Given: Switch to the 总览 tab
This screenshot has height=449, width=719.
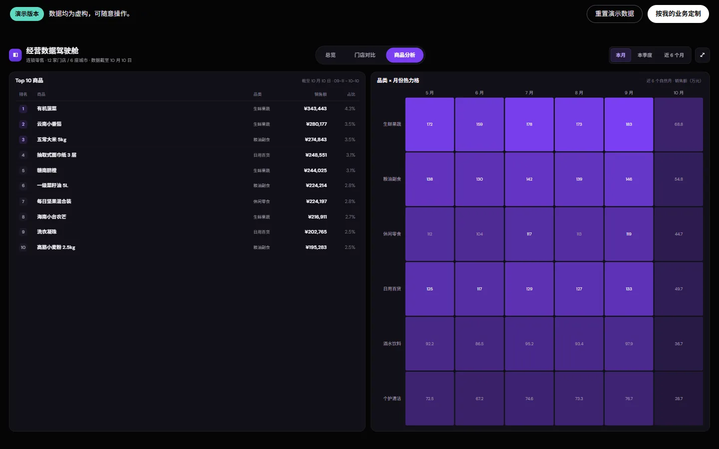Looking at the screenshot, I should point(331,55).
